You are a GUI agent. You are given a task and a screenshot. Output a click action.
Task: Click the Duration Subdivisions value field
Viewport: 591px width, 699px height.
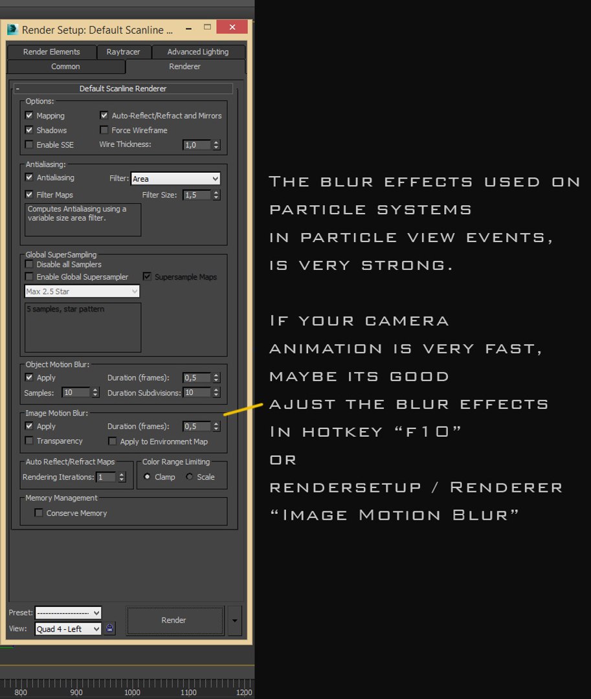click(197, 392)
